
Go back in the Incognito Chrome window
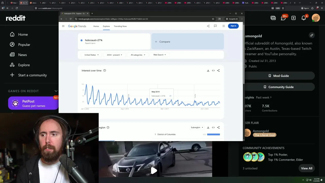pyautogui.click(x=61, y=19)
